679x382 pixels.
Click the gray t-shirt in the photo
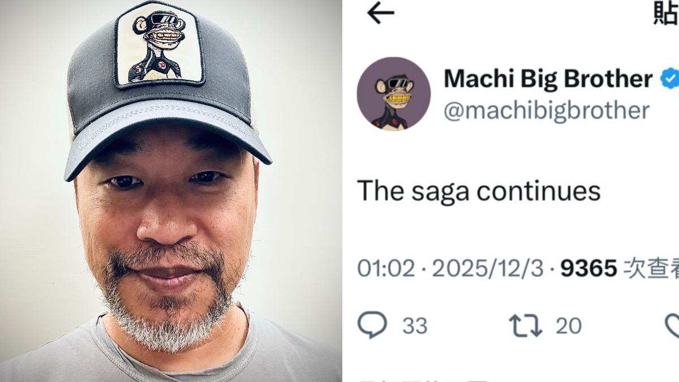(170, 354)
